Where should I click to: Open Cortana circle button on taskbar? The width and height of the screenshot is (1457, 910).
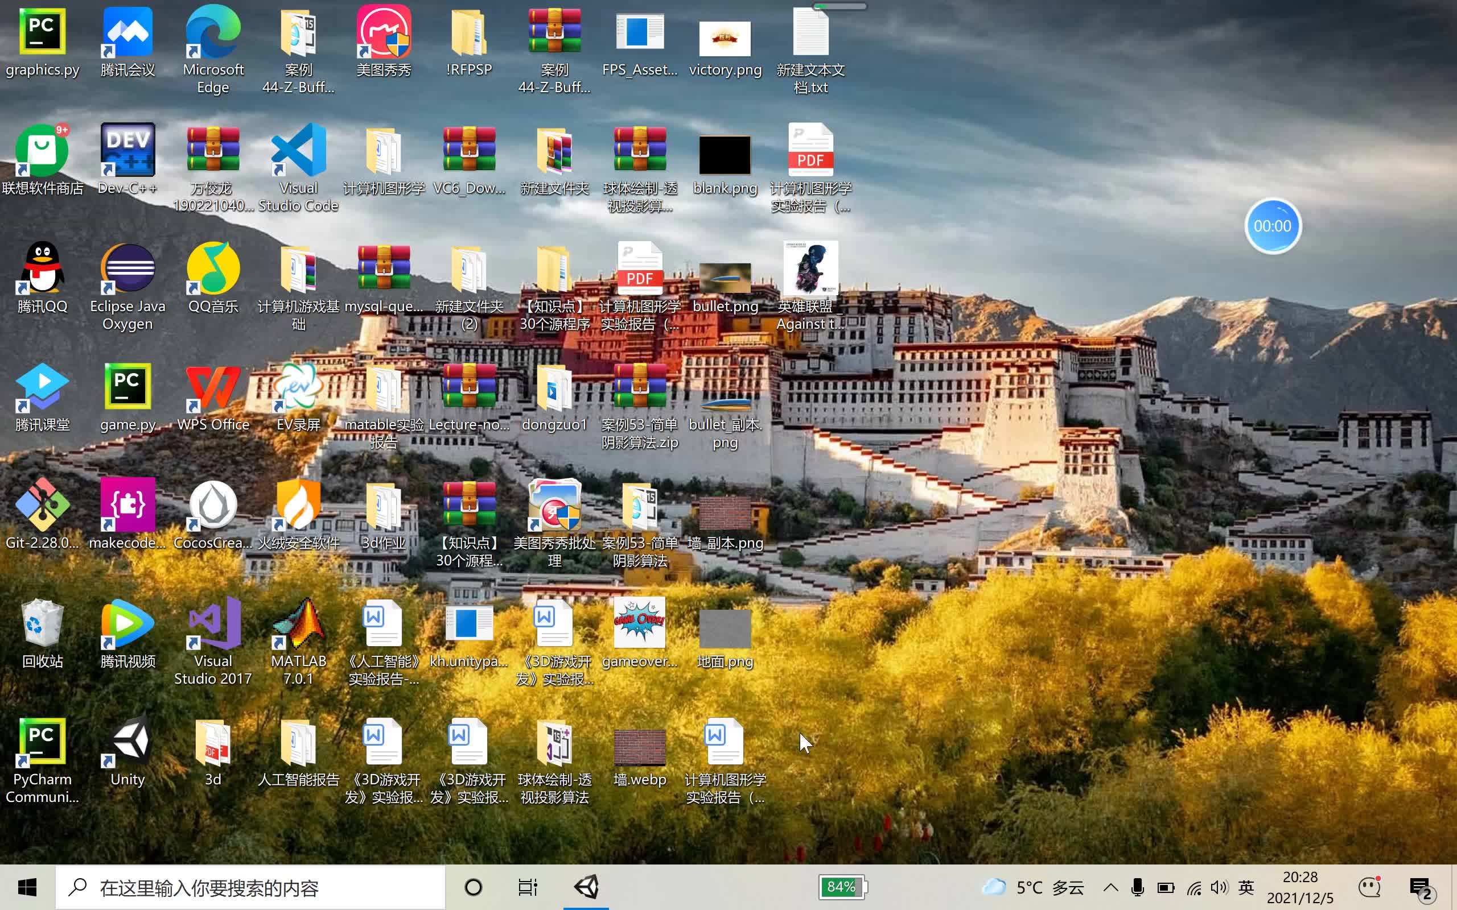473,887
